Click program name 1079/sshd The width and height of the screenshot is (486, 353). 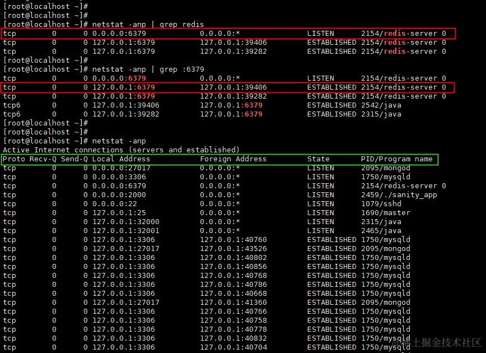pos(381,204)
